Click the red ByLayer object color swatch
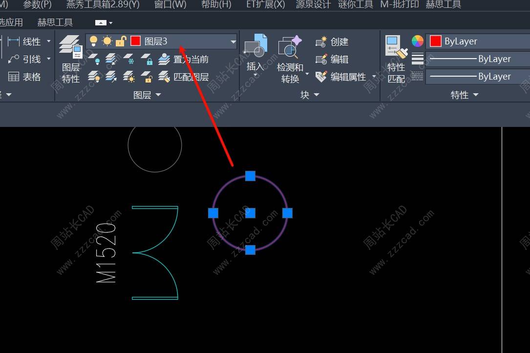This screenshot has height=353, width=530. [x=435, y=42]
